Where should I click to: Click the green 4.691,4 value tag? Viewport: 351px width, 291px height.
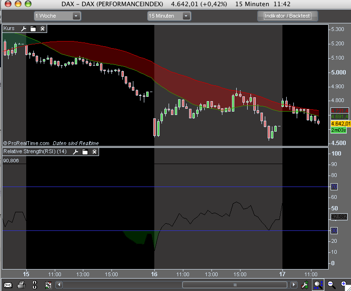pos(340,116)
